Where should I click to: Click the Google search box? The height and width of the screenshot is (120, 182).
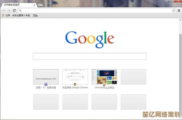89,56
